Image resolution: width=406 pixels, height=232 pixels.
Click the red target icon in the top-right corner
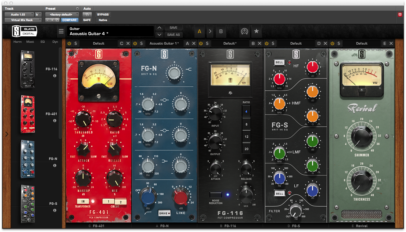click(400, 14)
